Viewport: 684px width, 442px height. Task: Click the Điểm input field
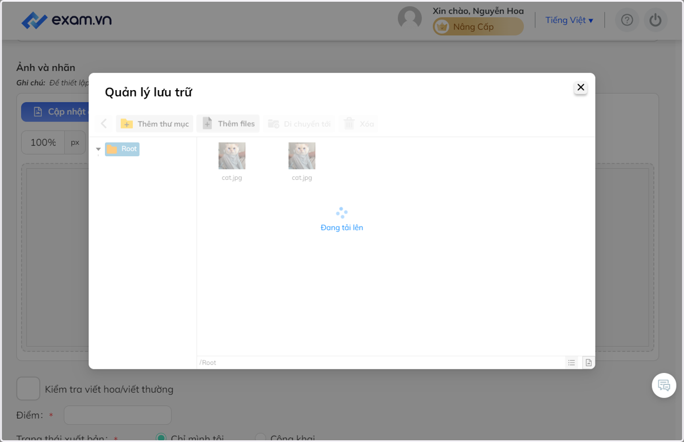[117, 415]
